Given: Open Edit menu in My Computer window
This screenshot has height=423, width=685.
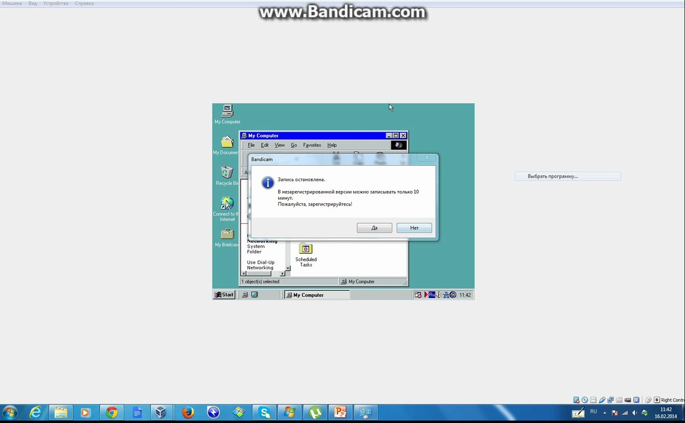Looking at the screenshot, I should point(265,145).
